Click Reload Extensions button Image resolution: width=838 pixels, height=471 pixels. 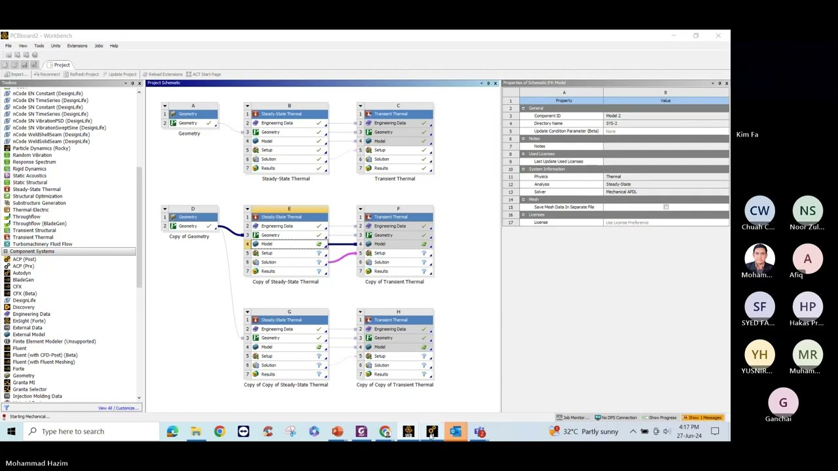coord(162,74)
